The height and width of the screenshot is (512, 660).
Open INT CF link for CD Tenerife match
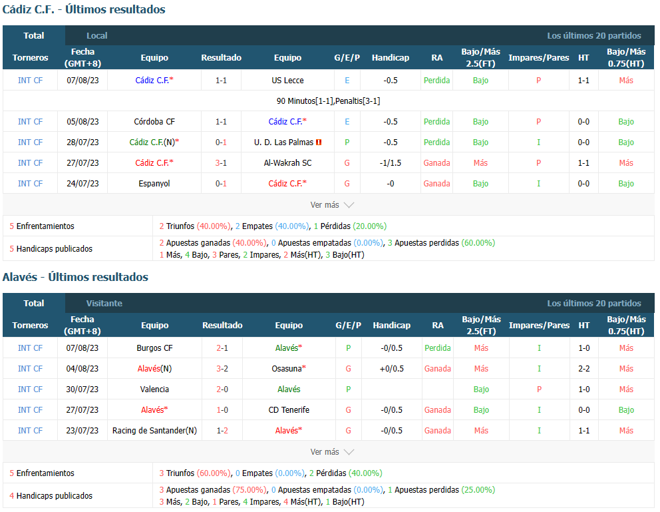pos(31,409)
